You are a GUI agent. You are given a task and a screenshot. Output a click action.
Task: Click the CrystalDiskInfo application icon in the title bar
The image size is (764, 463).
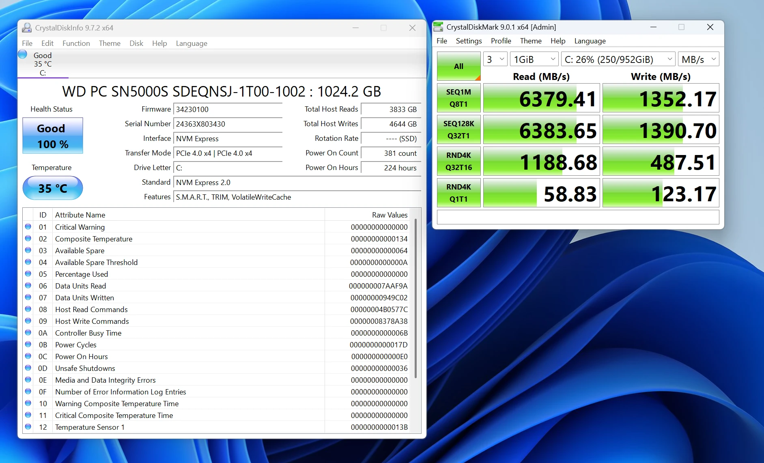coord(27,28)
